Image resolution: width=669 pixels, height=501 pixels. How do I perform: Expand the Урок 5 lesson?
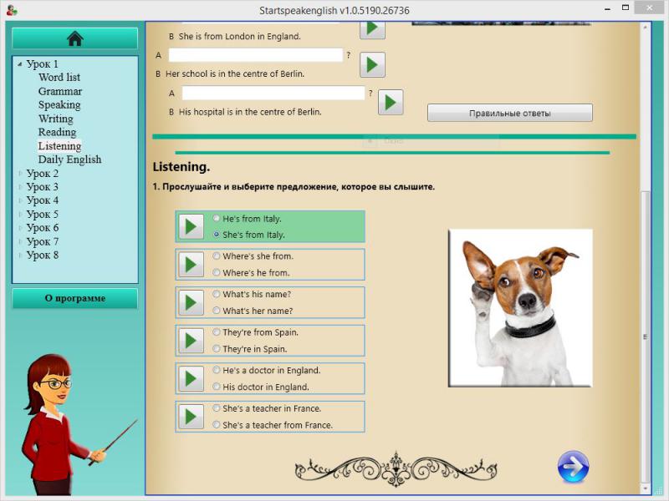point(19,215)
